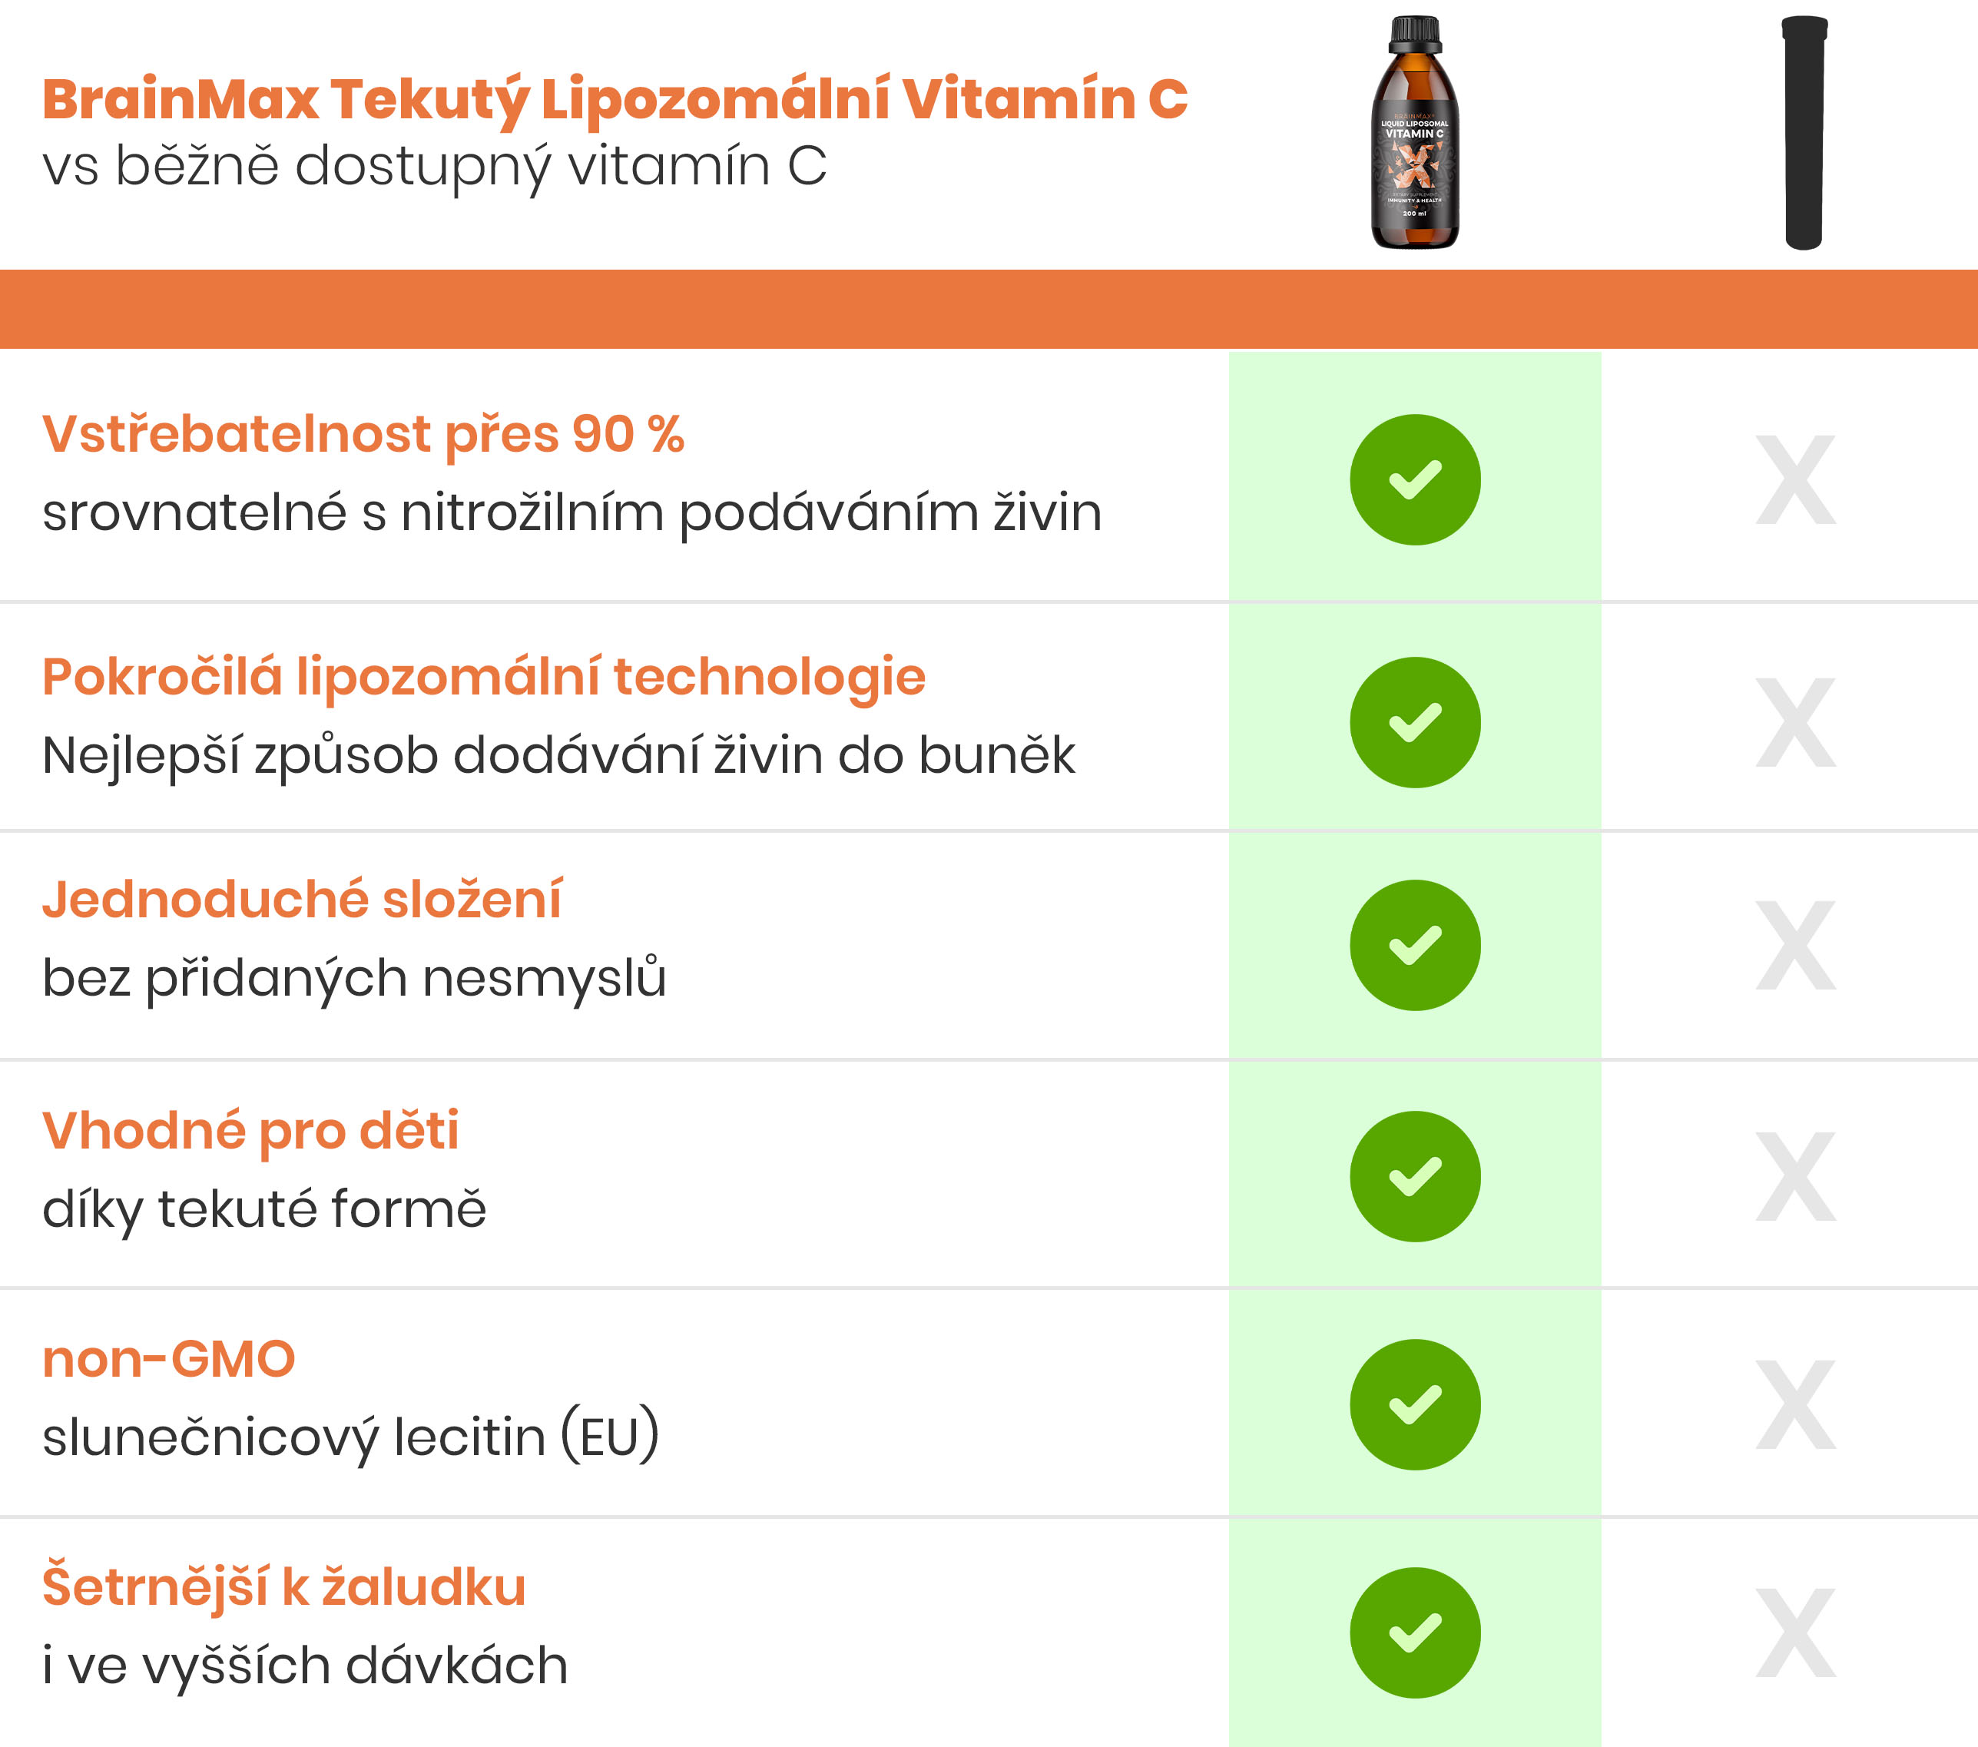The image size is (1978, 1747).
Task: Click the gray X in lipozomální technologie row
Action: click(x=1795, y=722)
